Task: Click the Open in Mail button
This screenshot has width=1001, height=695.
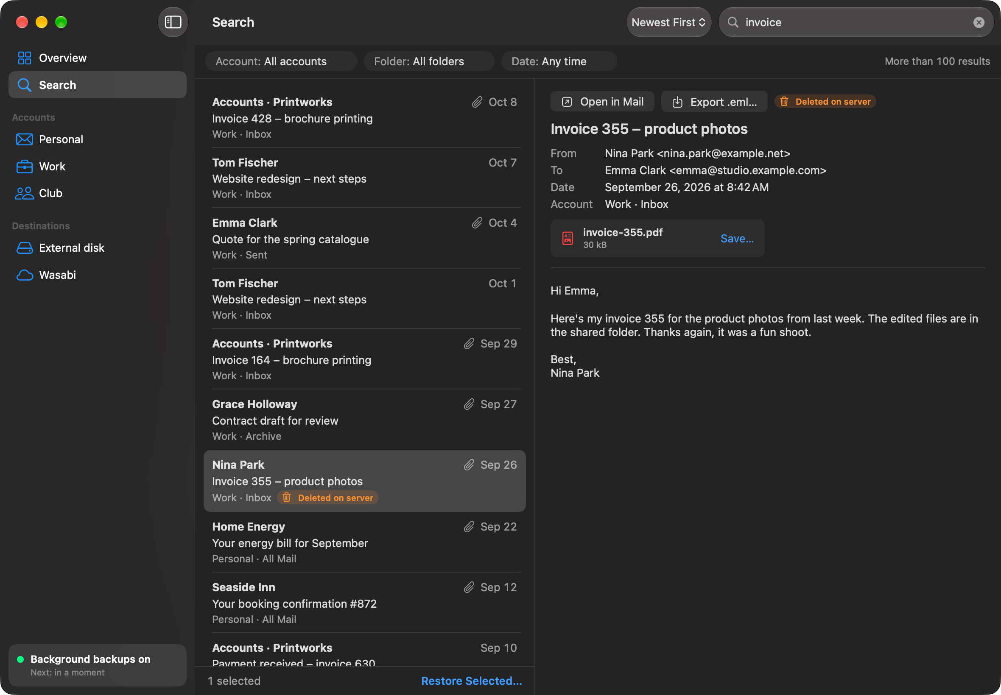Action: 602,102
